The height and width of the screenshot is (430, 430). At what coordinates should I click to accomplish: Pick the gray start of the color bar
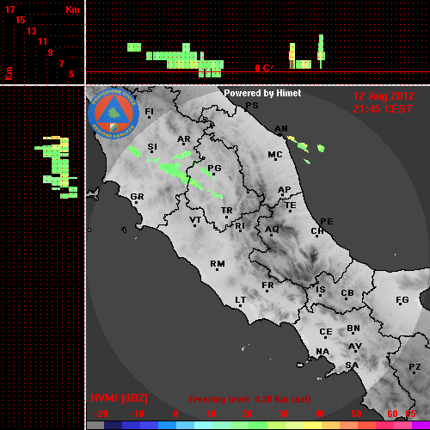pyautogui.click(x=95, y=425)
